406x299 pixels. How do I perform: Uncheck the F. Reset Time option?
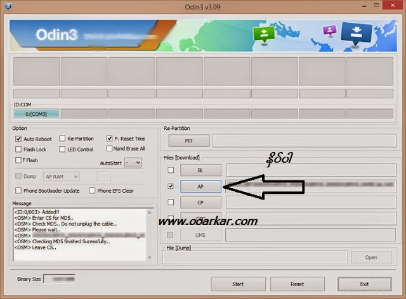coord(110,138)
